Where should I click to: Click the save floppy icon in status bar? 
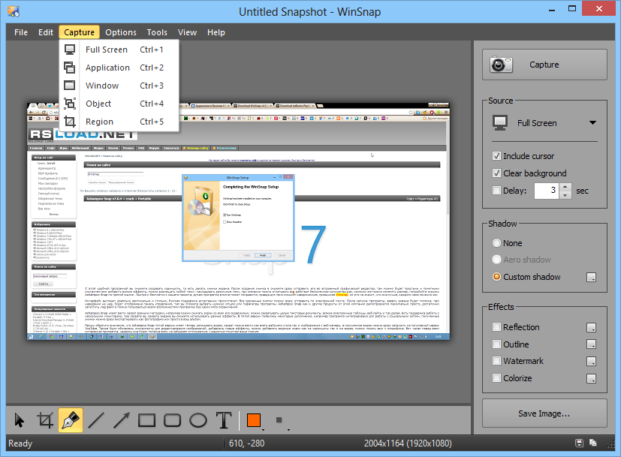(x=579, y=443)
